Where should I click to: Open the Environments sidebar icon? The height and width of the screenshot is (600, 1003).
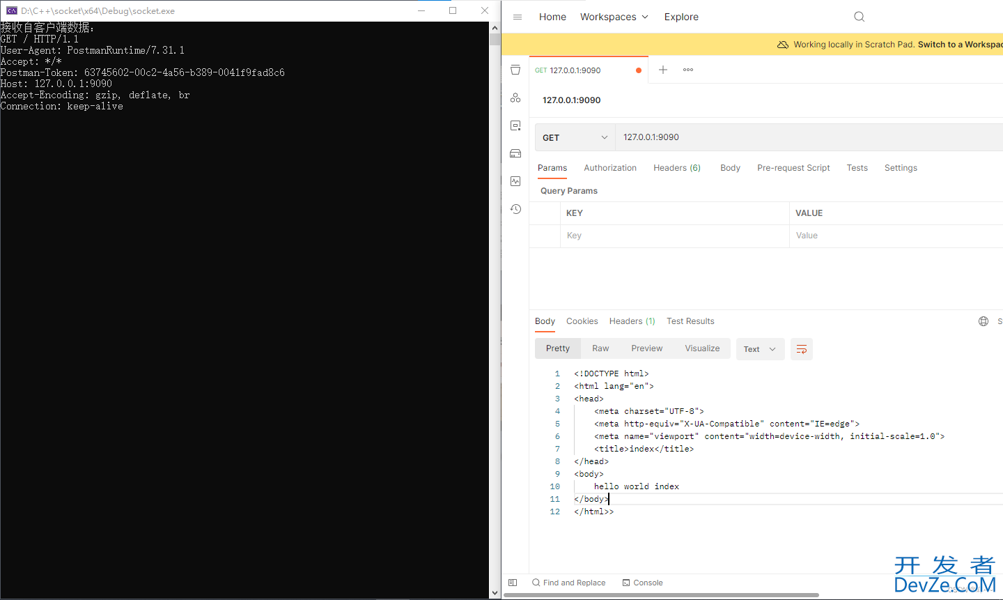515,125
